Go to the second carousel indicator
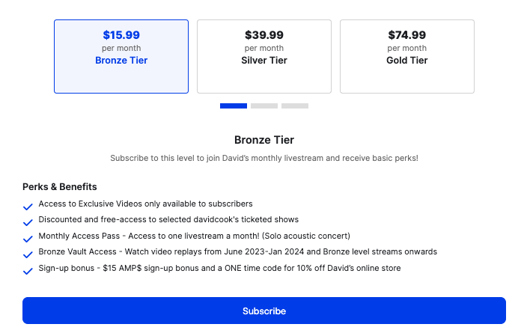Viewport: 527px width, 333px height. pyautogui.click(x=264, y=106)
